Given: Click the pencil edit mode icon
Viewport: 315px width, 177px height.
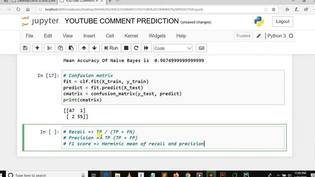Looking at the screenshot, I should tap(258, 36).
